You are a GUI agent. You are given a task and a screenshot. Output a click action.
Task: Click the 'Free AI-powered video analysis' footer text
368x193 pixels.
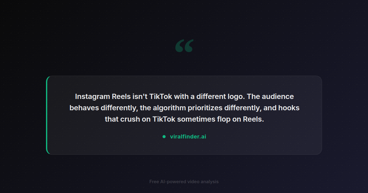pos(184,182)
